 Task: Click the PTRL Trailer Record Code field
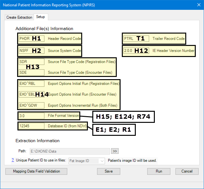pyautogui.click(x=136, y=39)
